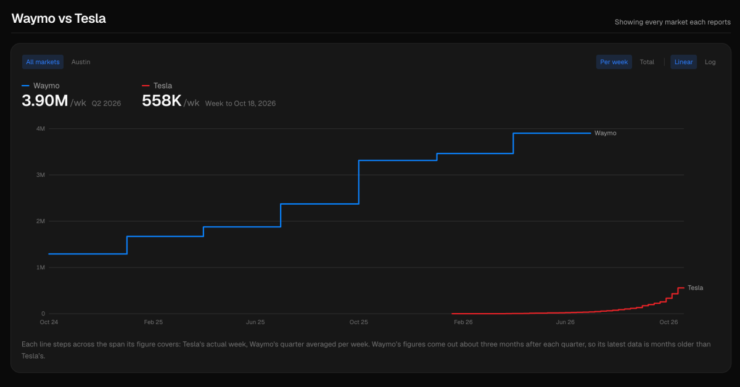Click the Oct 25 axis marker
The height and width of the screenshot is (387, 740).
tap(358, 322)
